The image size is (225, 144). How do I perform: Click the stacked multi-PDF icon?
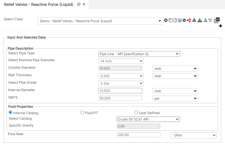[217, 20]
